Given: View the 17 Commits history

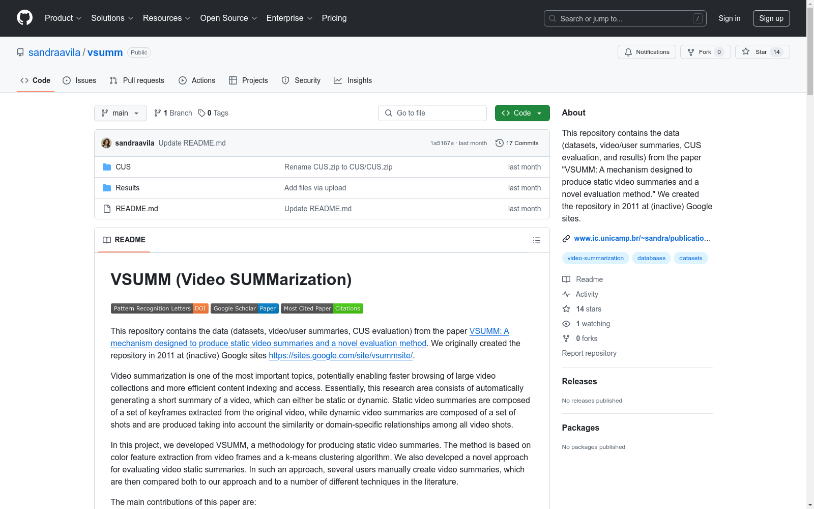Looking at the screenshot, I should pyautogui.click(x=517, y=143).
